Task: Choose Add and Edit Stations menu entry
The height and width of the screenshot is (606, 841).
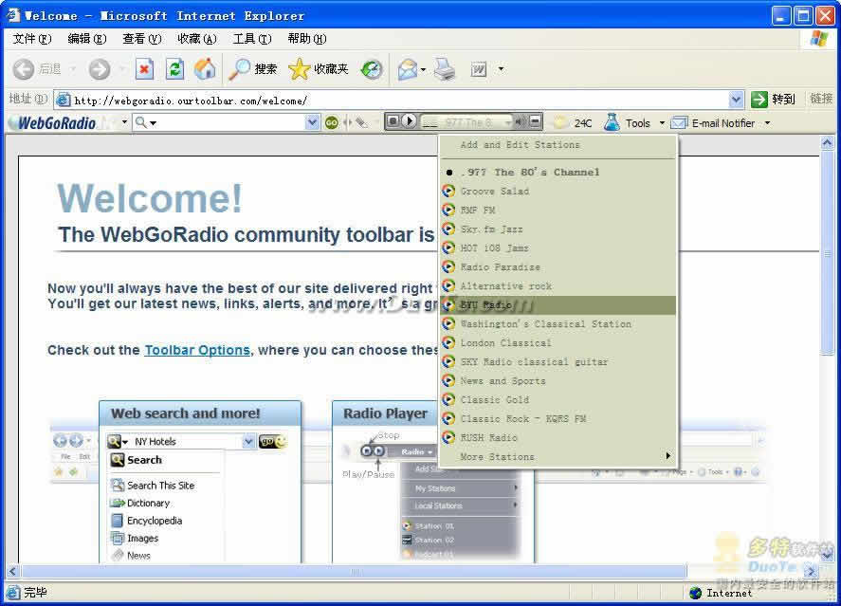Action: (558, 145)
